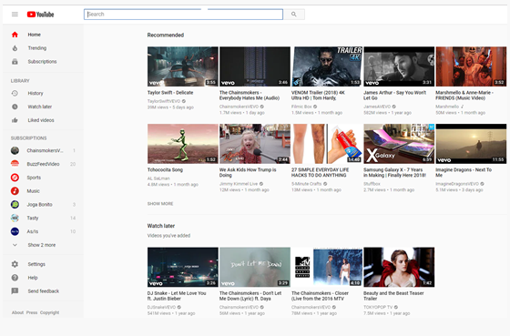Open the TOKYOPOP TV channel link
Viewport: 510px width, 336px height.
click(378, 307)
